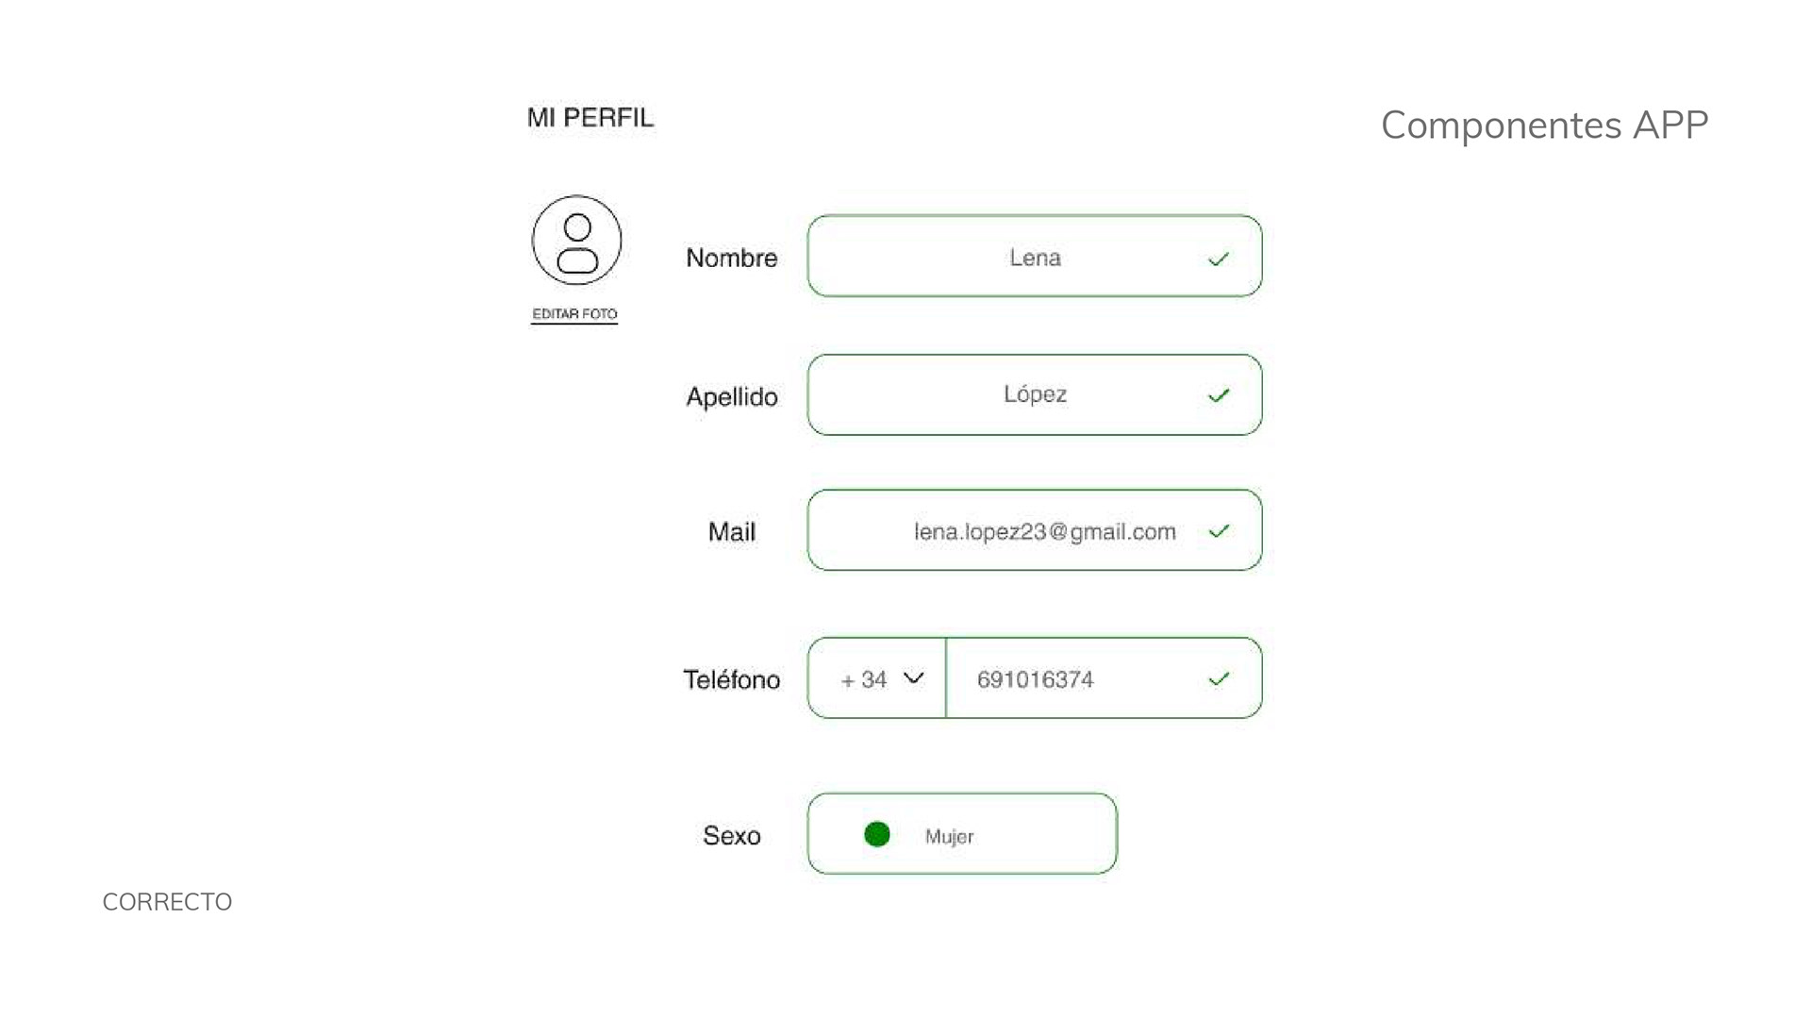This screenshot has height=1019, width=1811.
Task: Click the profile avatar icon
Action: (576, 241)
